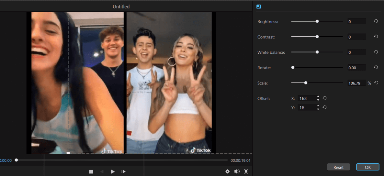Open preview settings gear icon

[228, 171]
